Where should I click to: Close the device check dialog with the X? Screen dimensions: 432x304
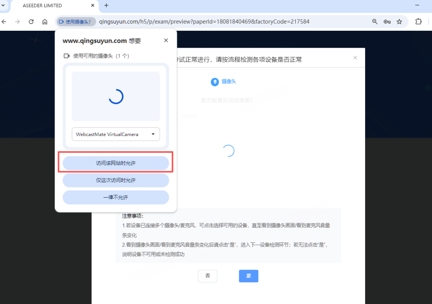[x=355, y=58]
